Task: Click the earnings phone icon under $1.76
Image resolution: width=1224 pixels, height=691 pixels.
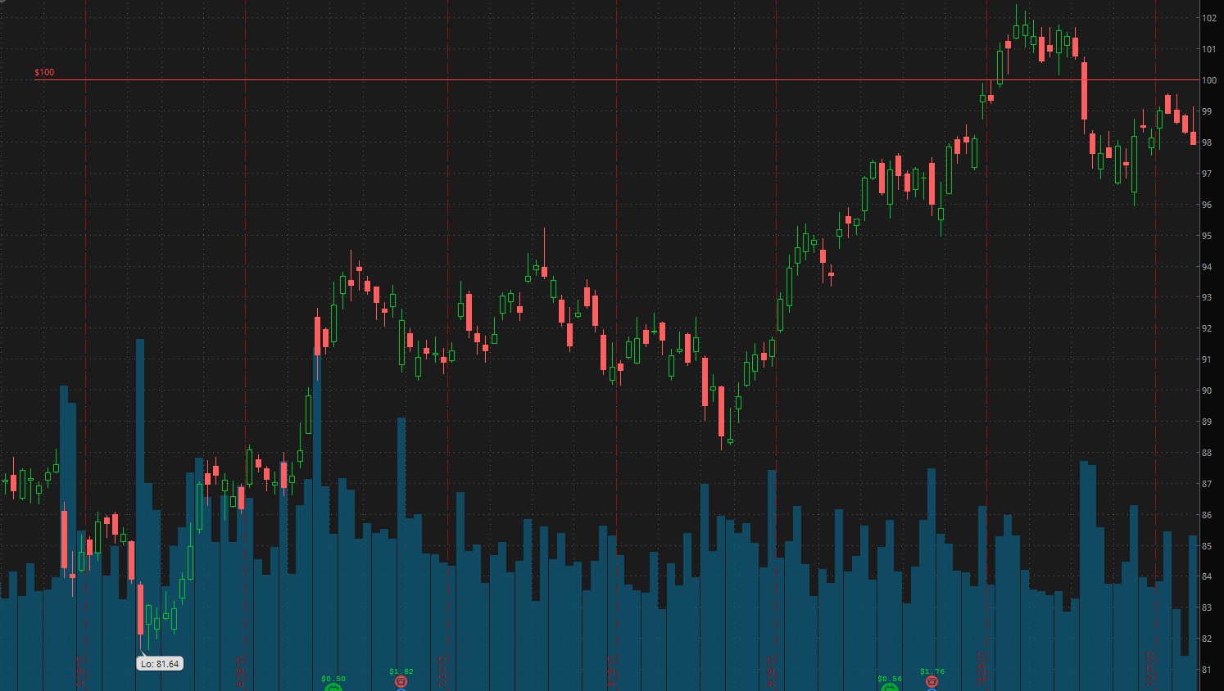Action: point(932,681)
